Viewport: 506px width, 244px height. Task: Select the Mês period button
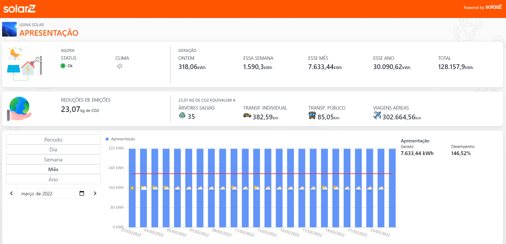(53, 169)
